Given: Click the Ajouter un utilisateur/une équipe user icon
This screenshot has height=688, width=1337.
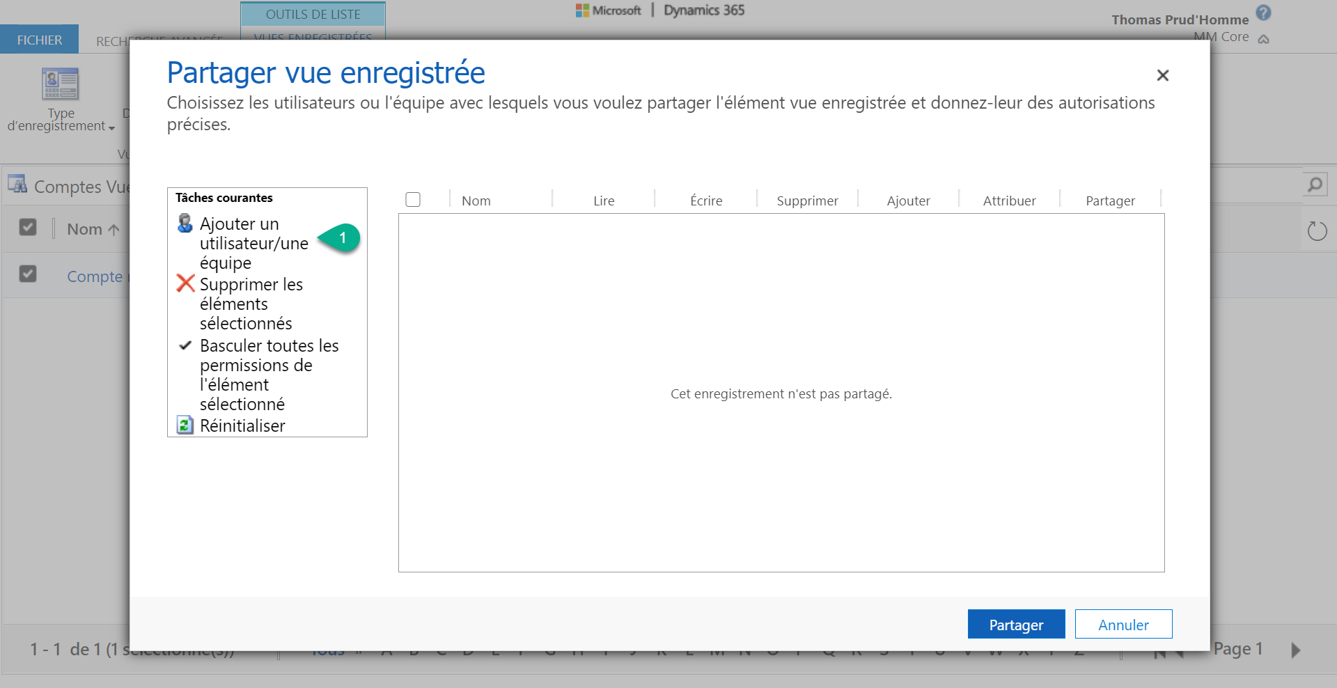Looking at the screenshot, I should coord(185,224).
